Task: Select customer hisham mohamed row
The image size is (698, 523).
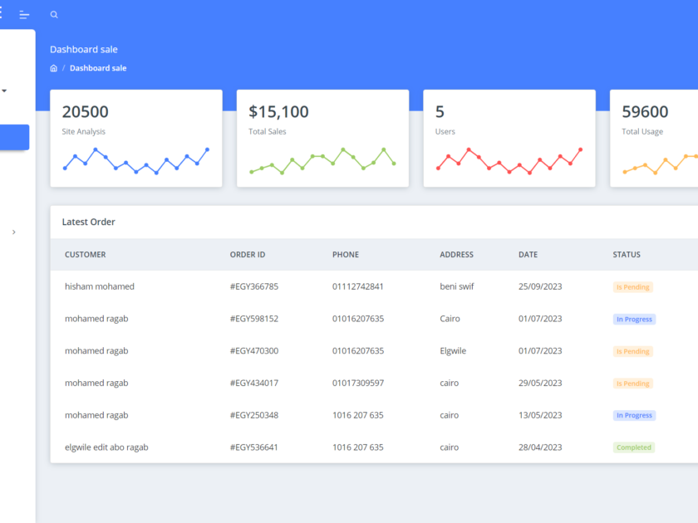Action: [100, 286]
